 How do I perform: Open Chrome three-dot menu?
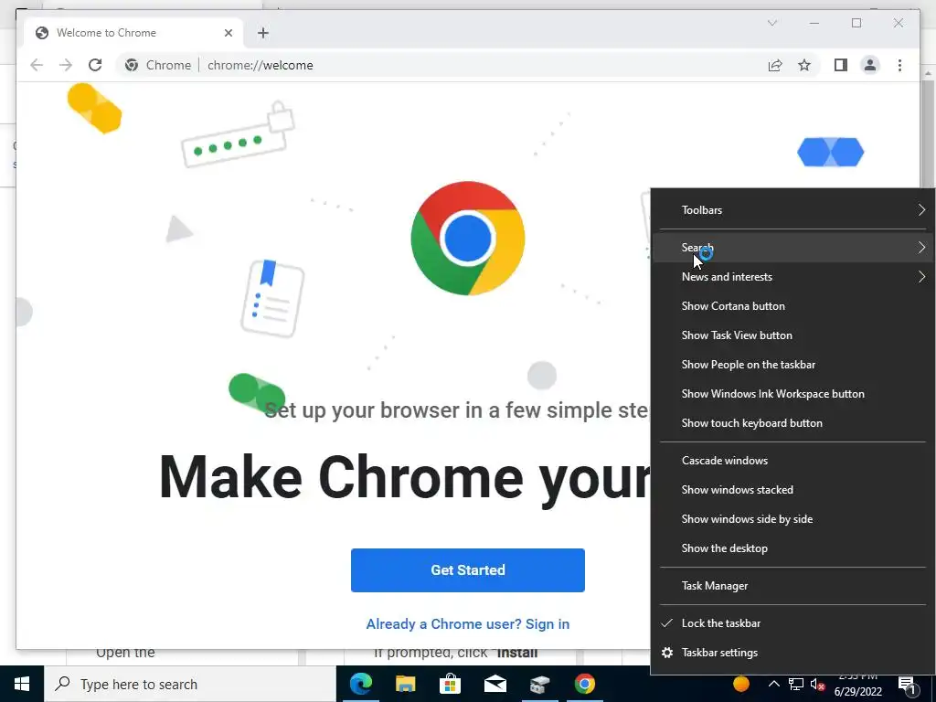coord(899,65)
